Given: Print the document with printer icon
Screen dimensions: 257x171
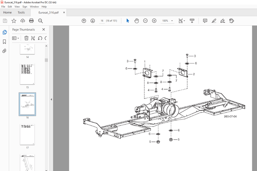Looking at the screenshot, I should click(32, 21).
